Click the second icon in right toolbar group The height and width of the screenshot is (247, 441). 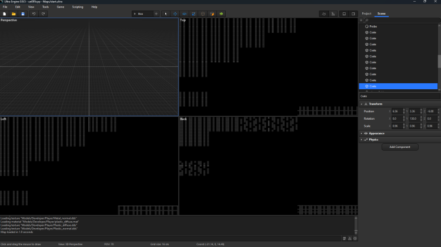click(333, 13)
